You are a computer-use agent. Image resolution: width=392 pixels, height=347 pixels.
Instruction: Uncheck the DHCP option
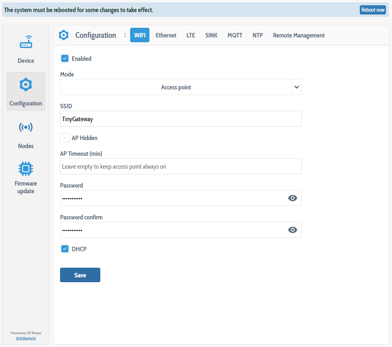tap(65, 249)
